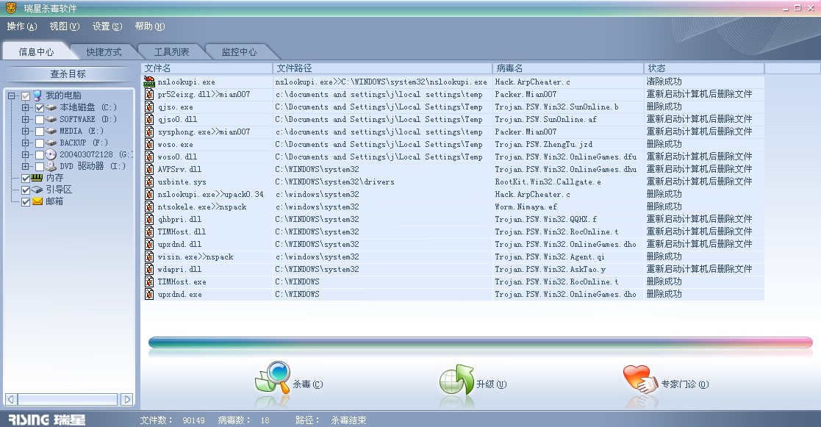
Task: Click the drive icon for MEDIA (E:)
Action: [51, 132]
